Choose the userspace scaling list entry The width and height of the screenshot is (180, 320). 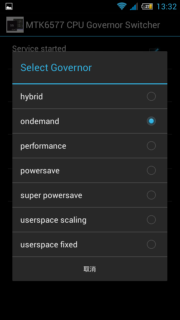(90, 220)
